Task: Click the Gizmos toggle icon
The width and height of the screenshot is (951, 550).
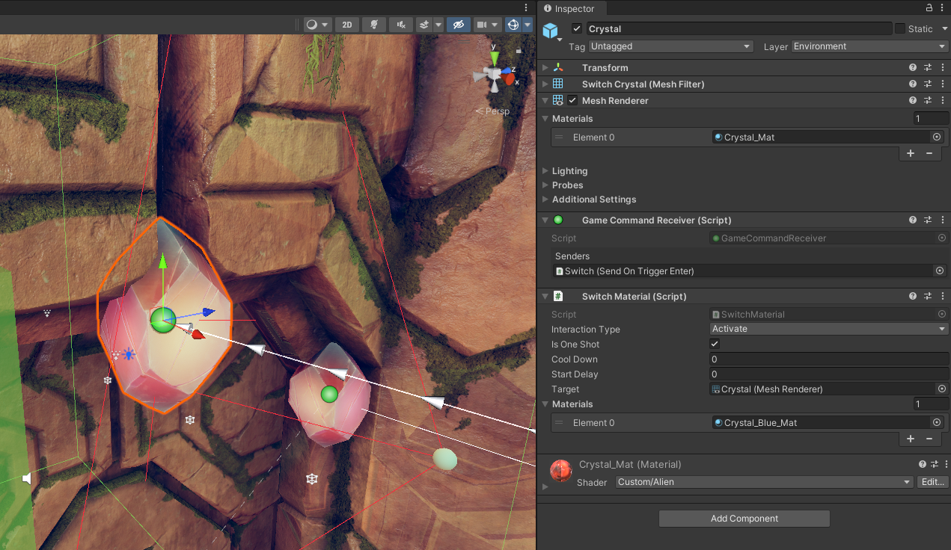Action: (513, 25)
